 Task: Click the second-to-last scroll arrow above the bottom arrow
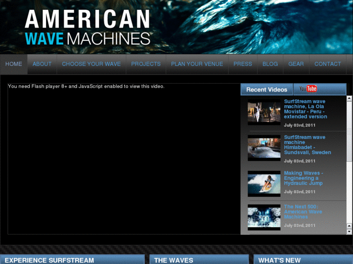(x=349, y=226)
